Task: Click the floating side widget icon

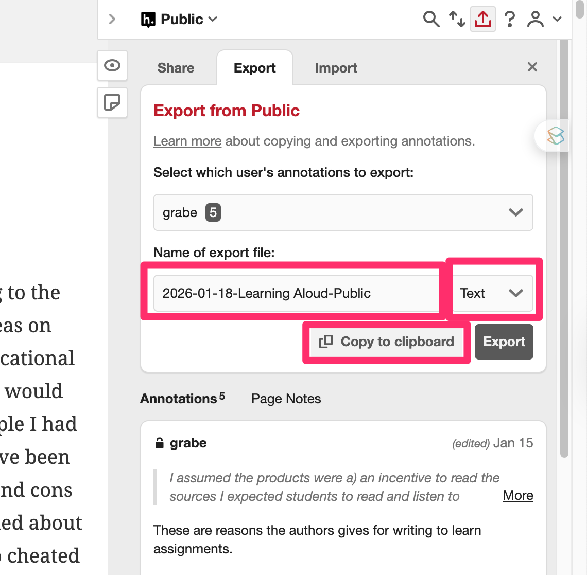Action: pos(555,136)
